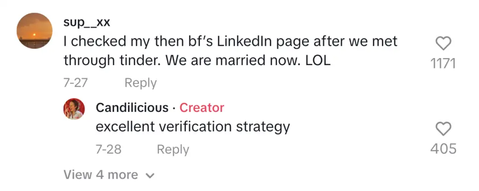Click the "excellent verification strategy" reply text

pyautogui.click(x=193, y=126)
